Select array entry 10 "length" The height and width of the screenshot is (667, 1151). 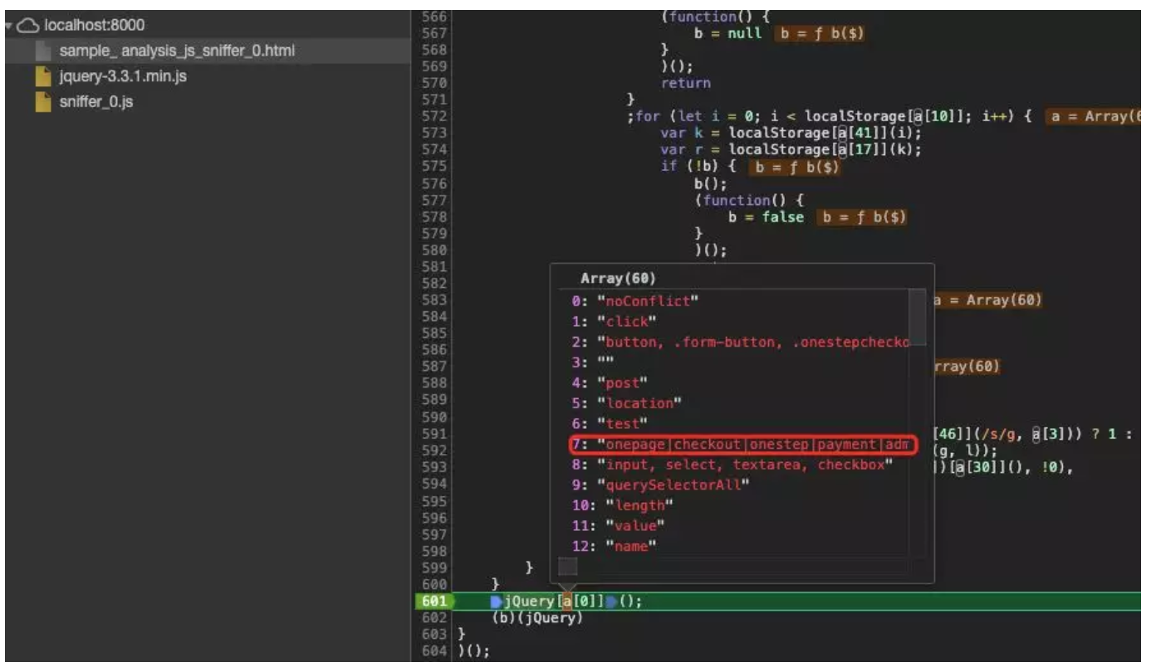point(622,505)
